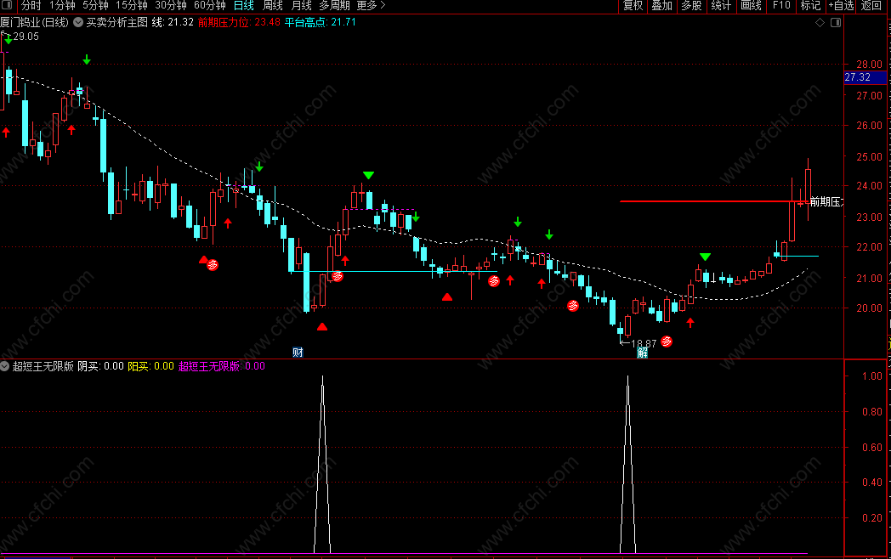Select the 60分钟 period tab
The image size is (891, 559).
[210, 6]
